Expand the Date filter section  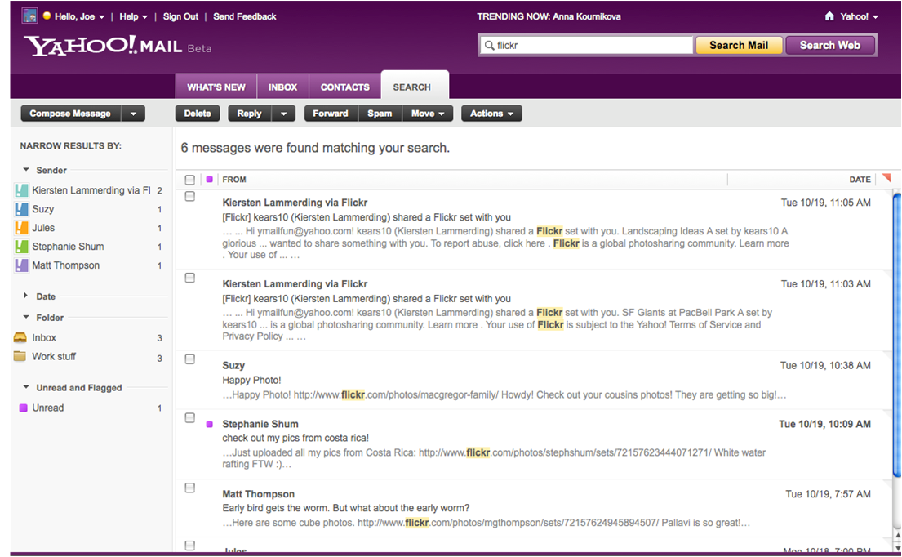(x=25, y=295)
